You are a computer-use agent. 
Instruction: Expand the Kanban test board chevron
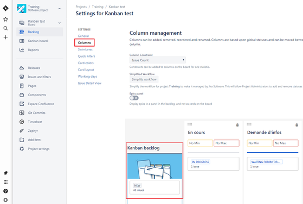tap(60, 23)
